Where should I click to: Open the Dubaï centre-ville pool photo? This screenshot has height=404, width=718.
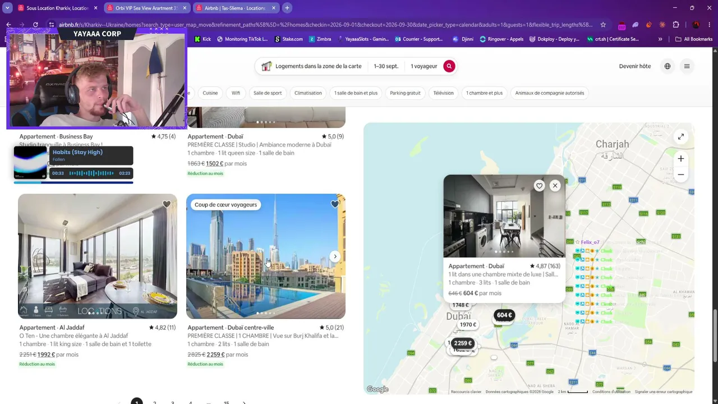(x=266, y=256)
